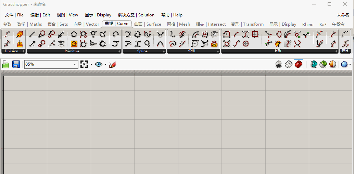354x174 pixels.
Task: Choose the curved staircase icon in 分析 panel
Action: click(287, 34)
